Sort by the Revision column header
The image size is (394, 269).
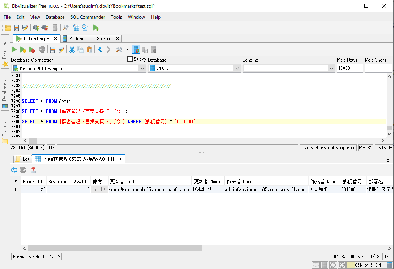coord(59,181)
